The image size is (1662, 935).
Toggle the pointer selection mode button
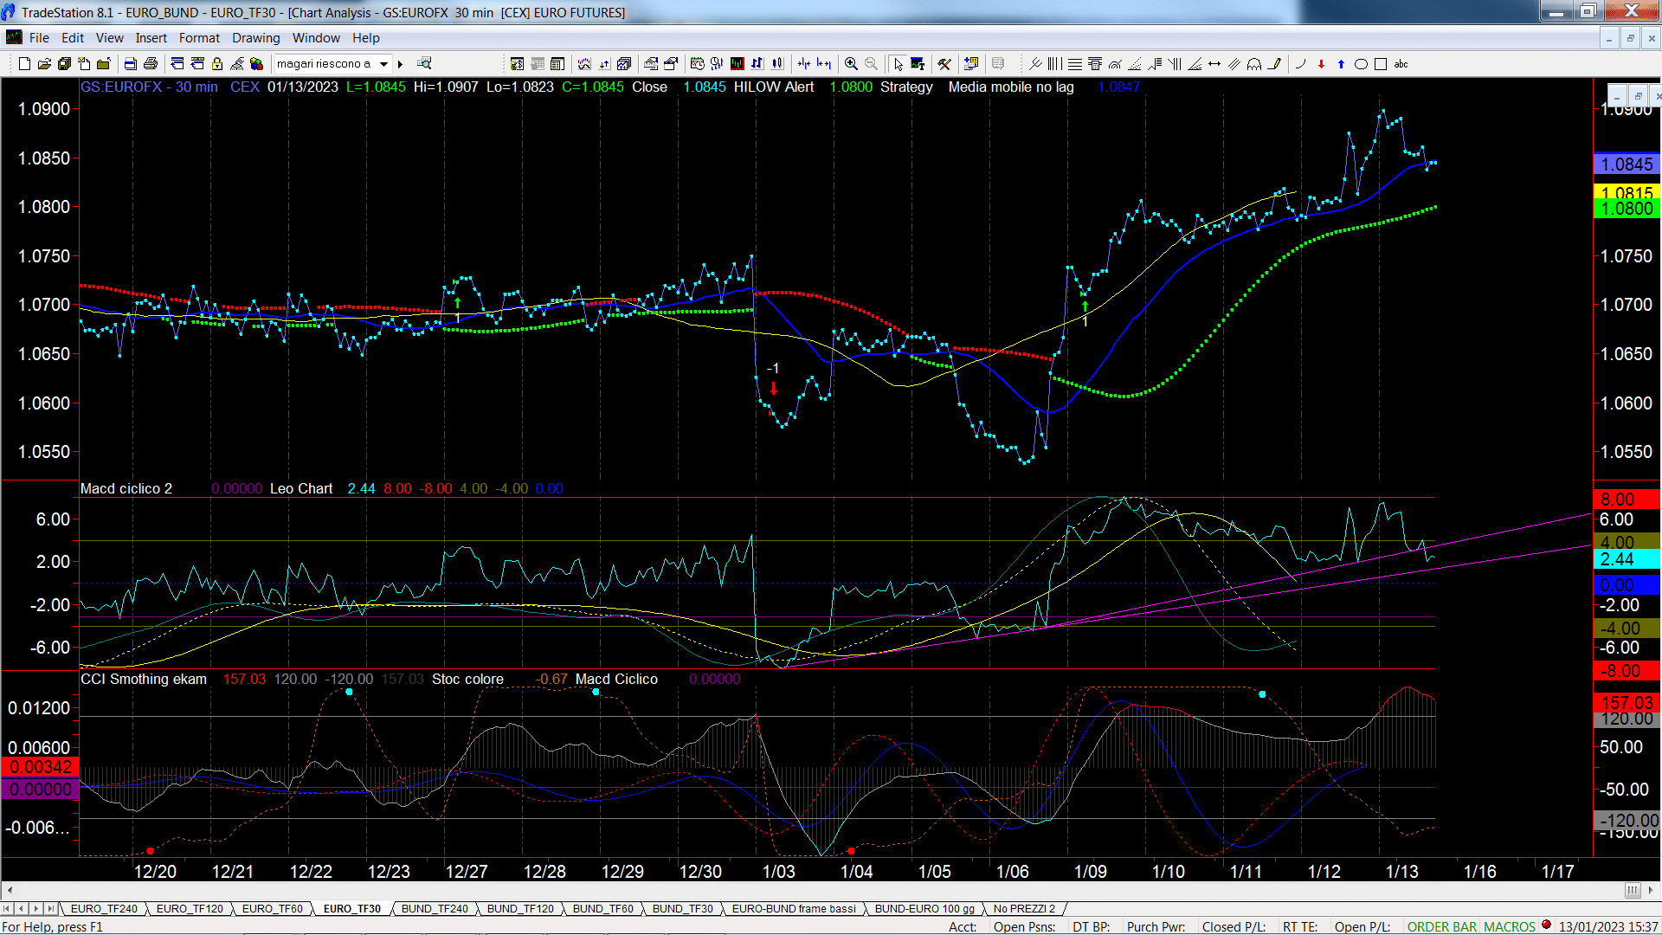[898, 64]
